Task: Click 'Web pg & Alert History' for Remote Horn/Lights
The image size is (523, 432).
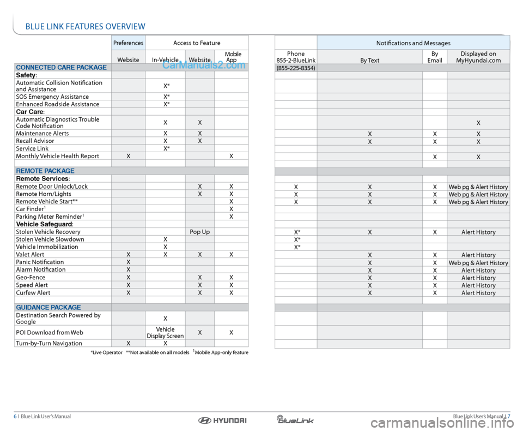Action: pos(478,195)
